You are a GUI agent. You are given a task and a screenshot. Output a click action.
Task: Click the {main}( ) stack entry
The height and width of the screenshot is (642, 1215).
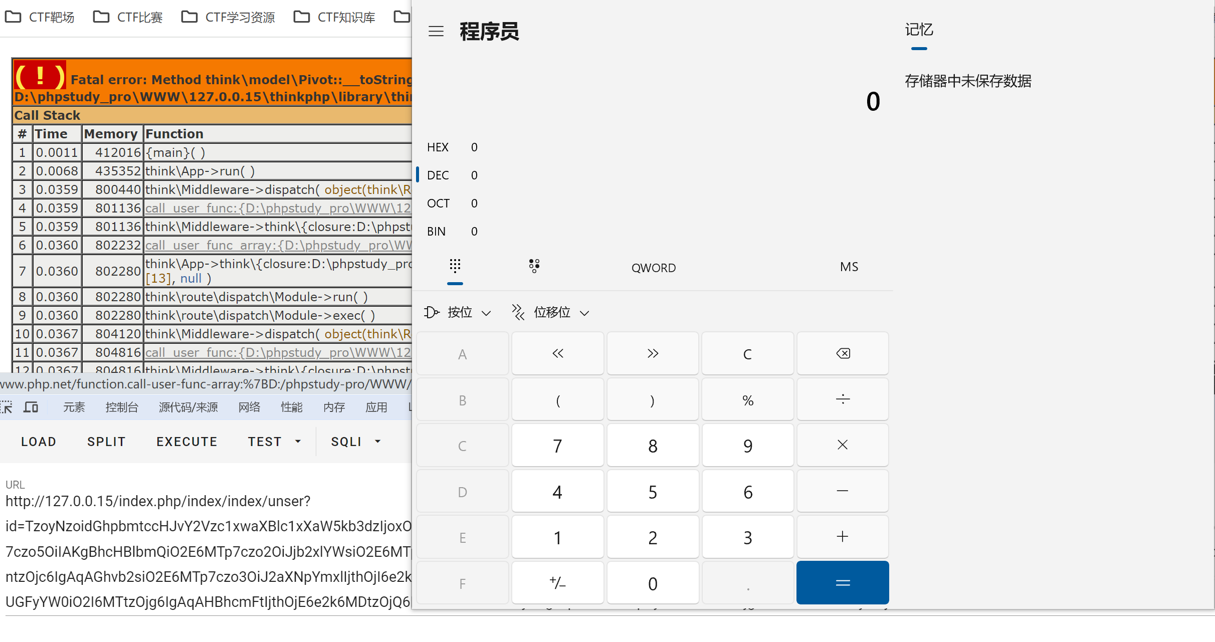(175, 152)
